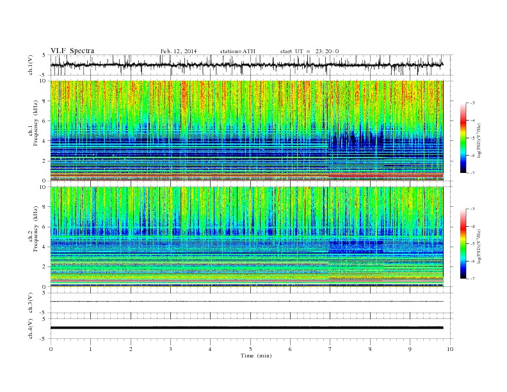Click the ch.2 spectrogram color bar
The height and width of the screenshot is (392, 507).
point(463,243)
